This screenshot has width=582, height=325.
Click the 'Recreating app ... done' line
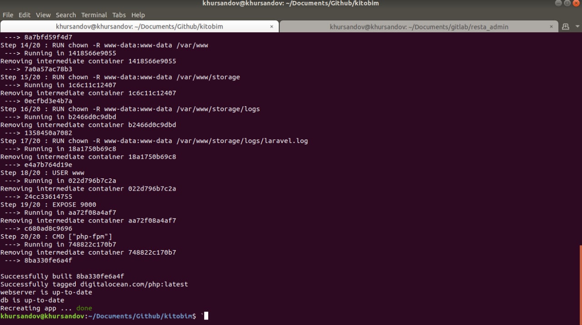pyautogui.click(x=46, y=308)
